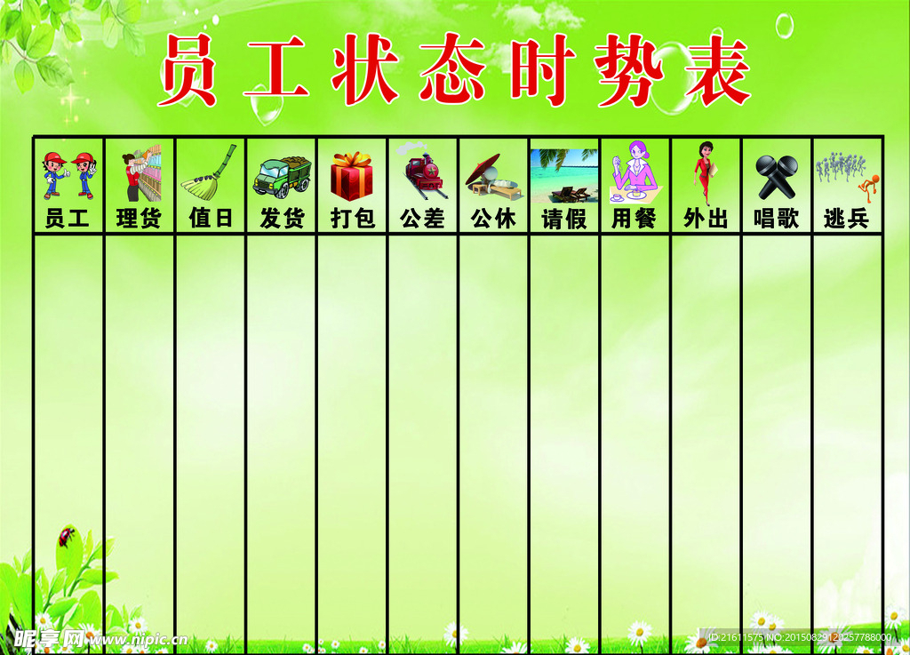Select the broom icon for 值日

coord(210,173)
